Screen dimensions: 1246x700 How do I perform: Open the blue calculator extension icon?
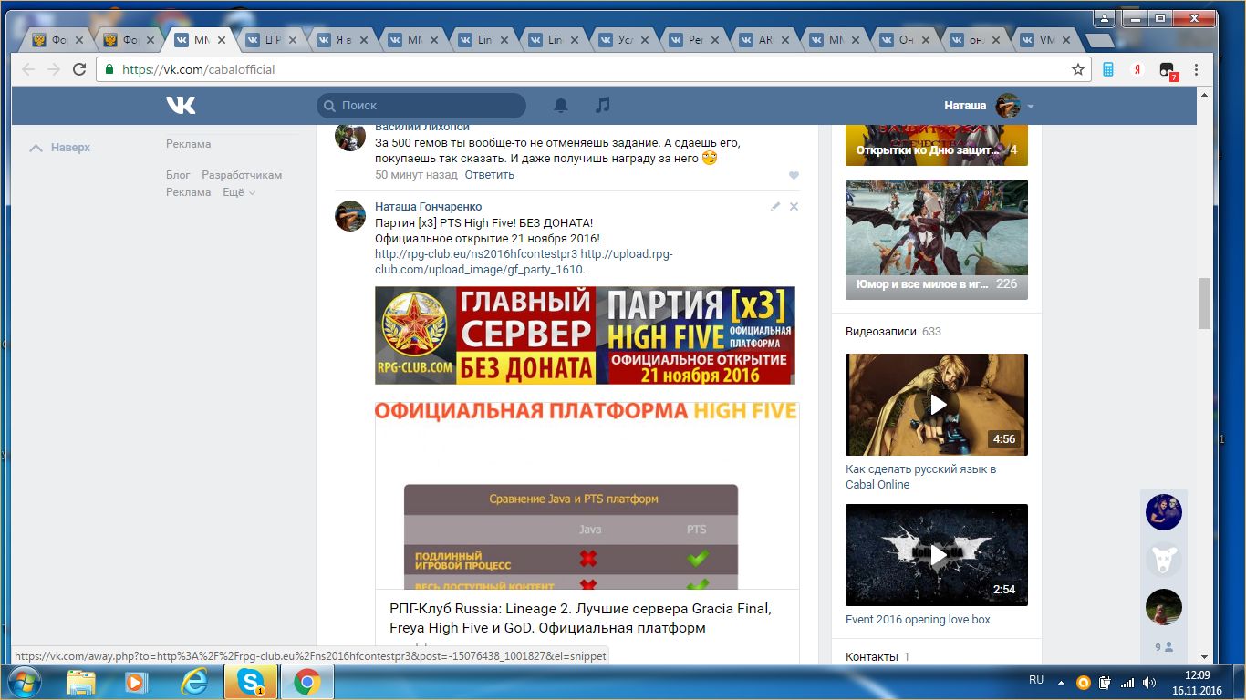(1108, 69)
